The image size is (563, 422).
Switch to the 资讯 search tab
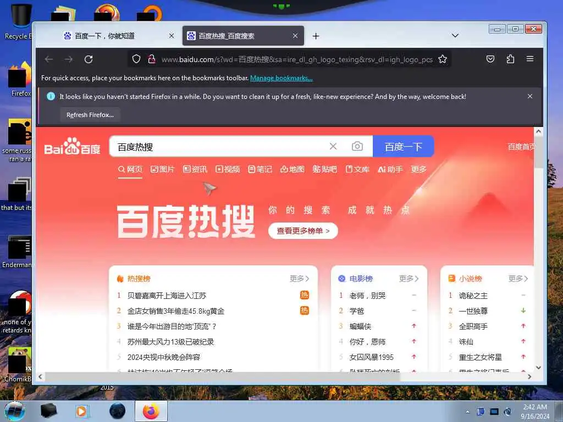point(195,169)
